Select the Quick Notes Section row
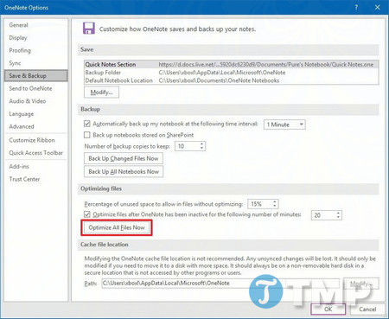Viewport: 389px width, 319px height. pos(232,65)
